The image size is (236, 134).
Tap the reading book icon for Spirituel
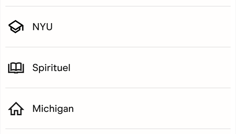[16, 68]
